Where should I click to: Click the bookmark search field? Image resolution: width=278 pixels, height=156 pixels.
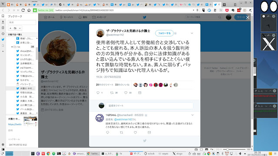point(22,22)
